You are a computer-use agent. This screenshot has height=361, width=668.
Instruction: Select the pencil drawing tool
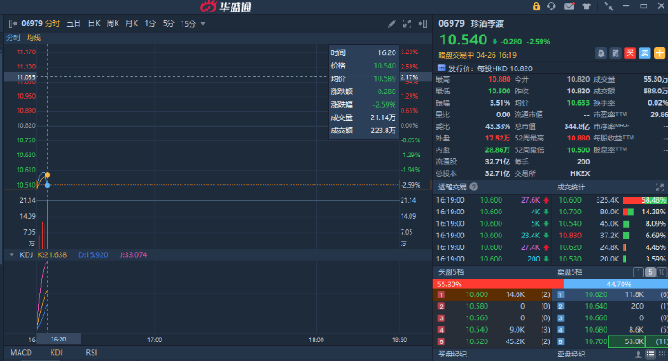(x=392, y=24)
